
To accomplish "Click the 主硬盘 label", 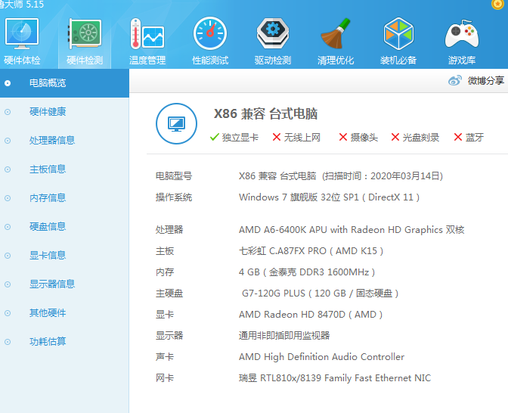I will pos(169,293).
